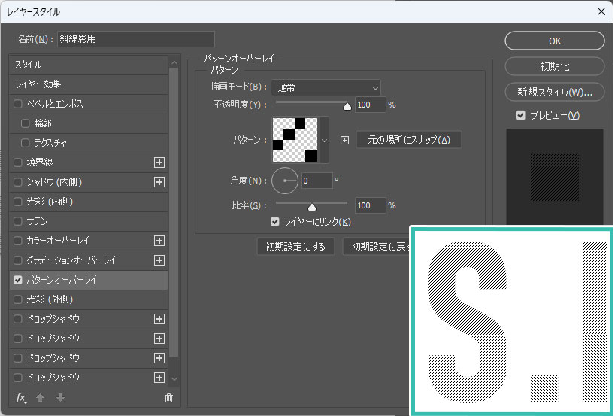Screen dimensions: 615x416
Task: Enable カラーオーバーレイ checkbox
Action: [x=17, y=241]
